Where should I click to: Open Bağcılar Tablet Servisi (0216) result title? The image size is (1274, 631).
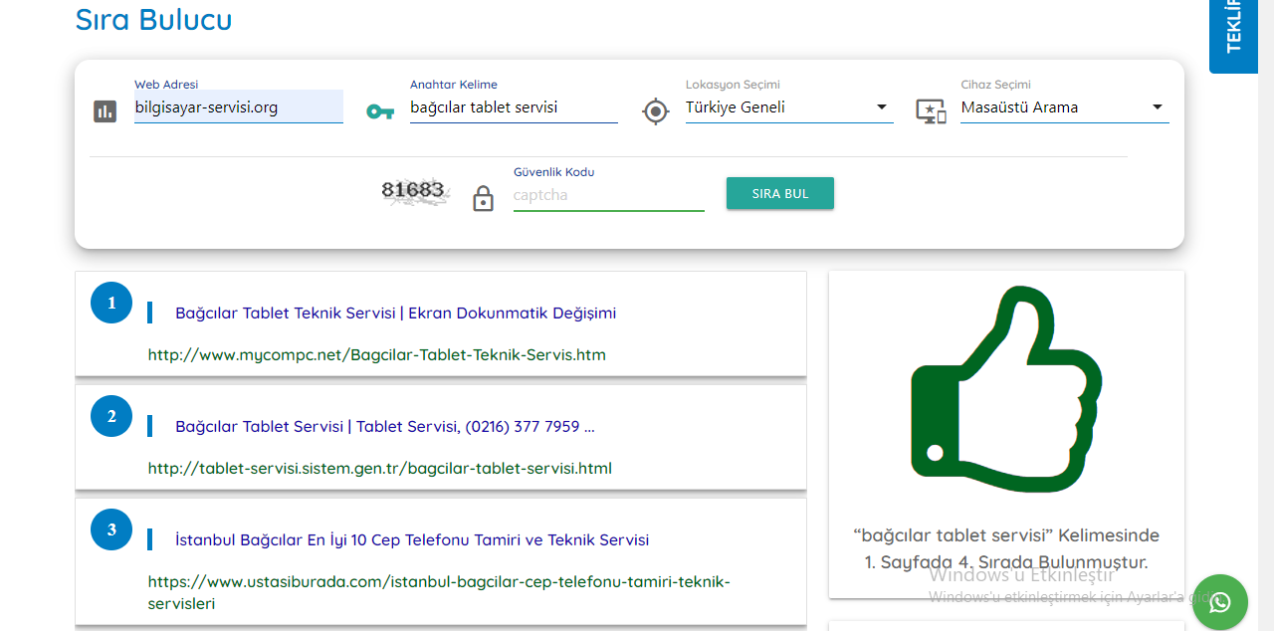(385, 426)
